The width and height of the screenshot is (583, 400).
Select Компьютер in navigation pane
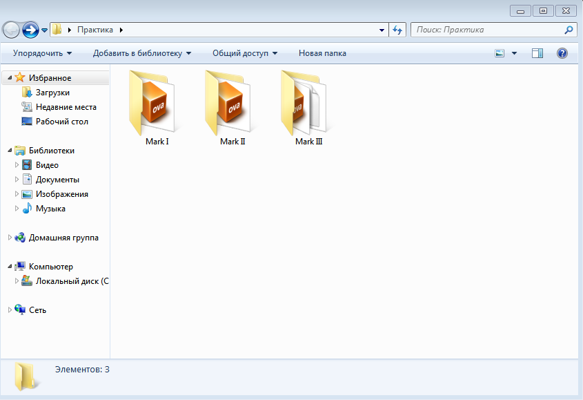(x=51, y=267)
